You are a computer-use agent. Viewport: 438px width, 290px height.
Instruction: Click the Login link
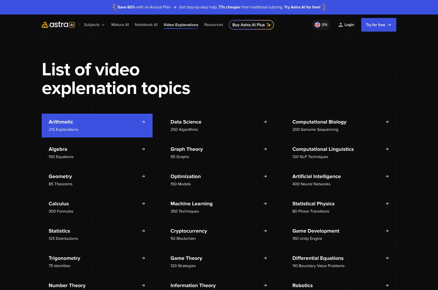click(x=346, y=25)
